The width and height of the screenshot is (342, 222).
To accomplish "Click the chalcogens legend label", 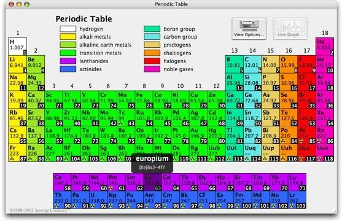I will point(177,53).
